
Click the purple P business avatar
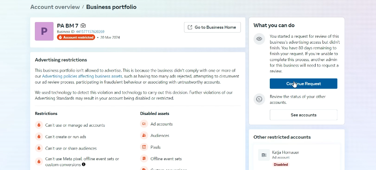point(44,31)
